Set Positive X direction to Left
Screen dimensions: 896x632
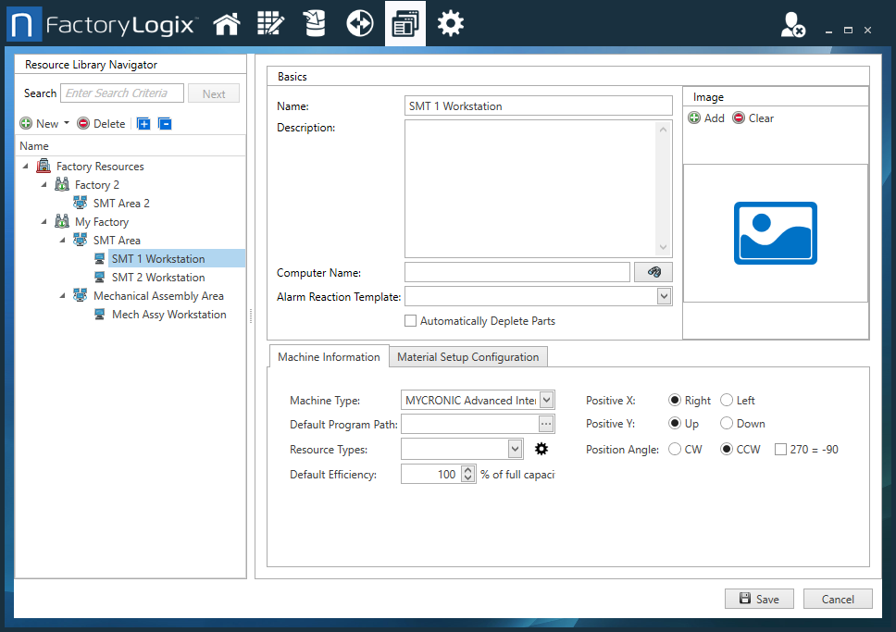point(728,400)
